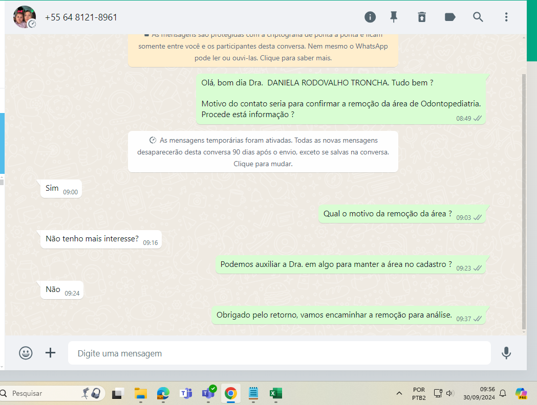
Task: Open the three-dot more options menu
Action: point(506,17)
